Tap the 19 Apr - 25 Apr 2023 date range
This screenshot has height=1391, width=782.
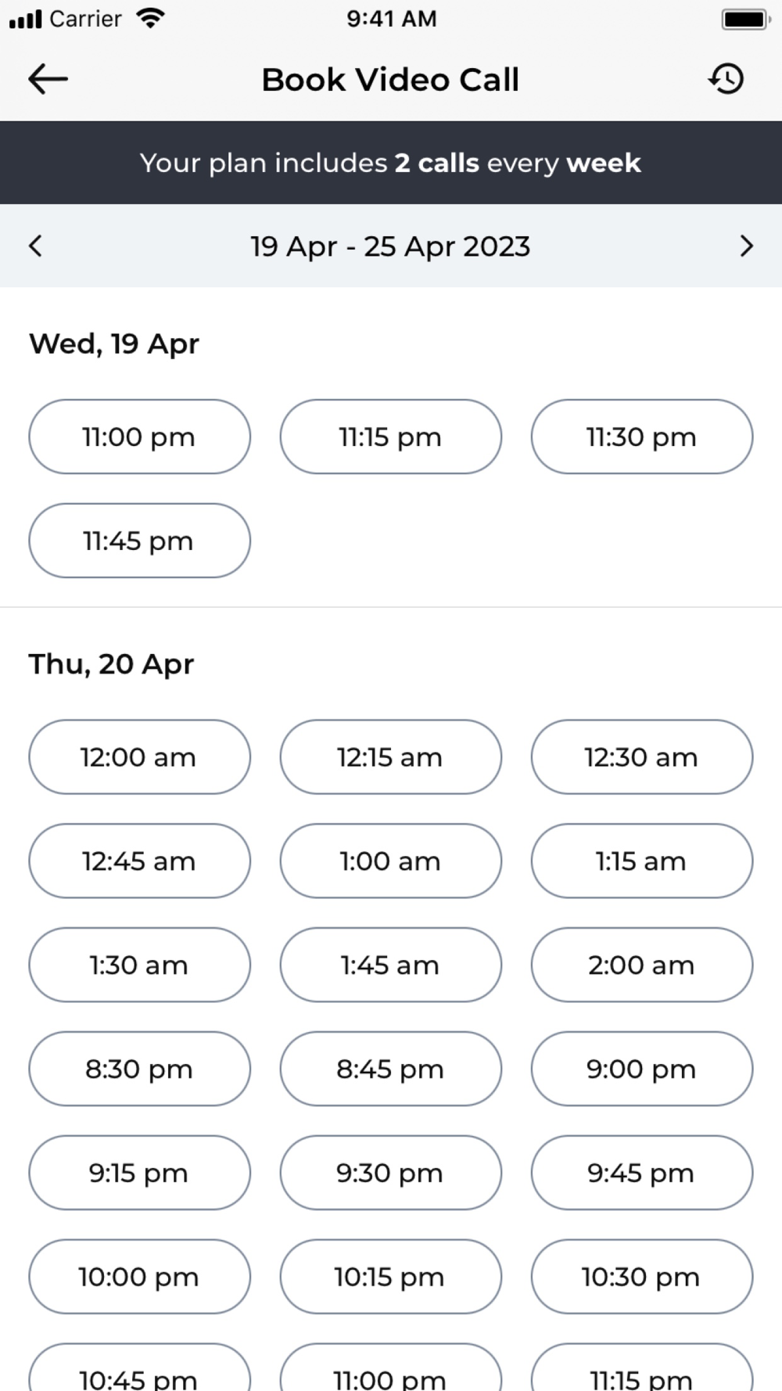390,246
